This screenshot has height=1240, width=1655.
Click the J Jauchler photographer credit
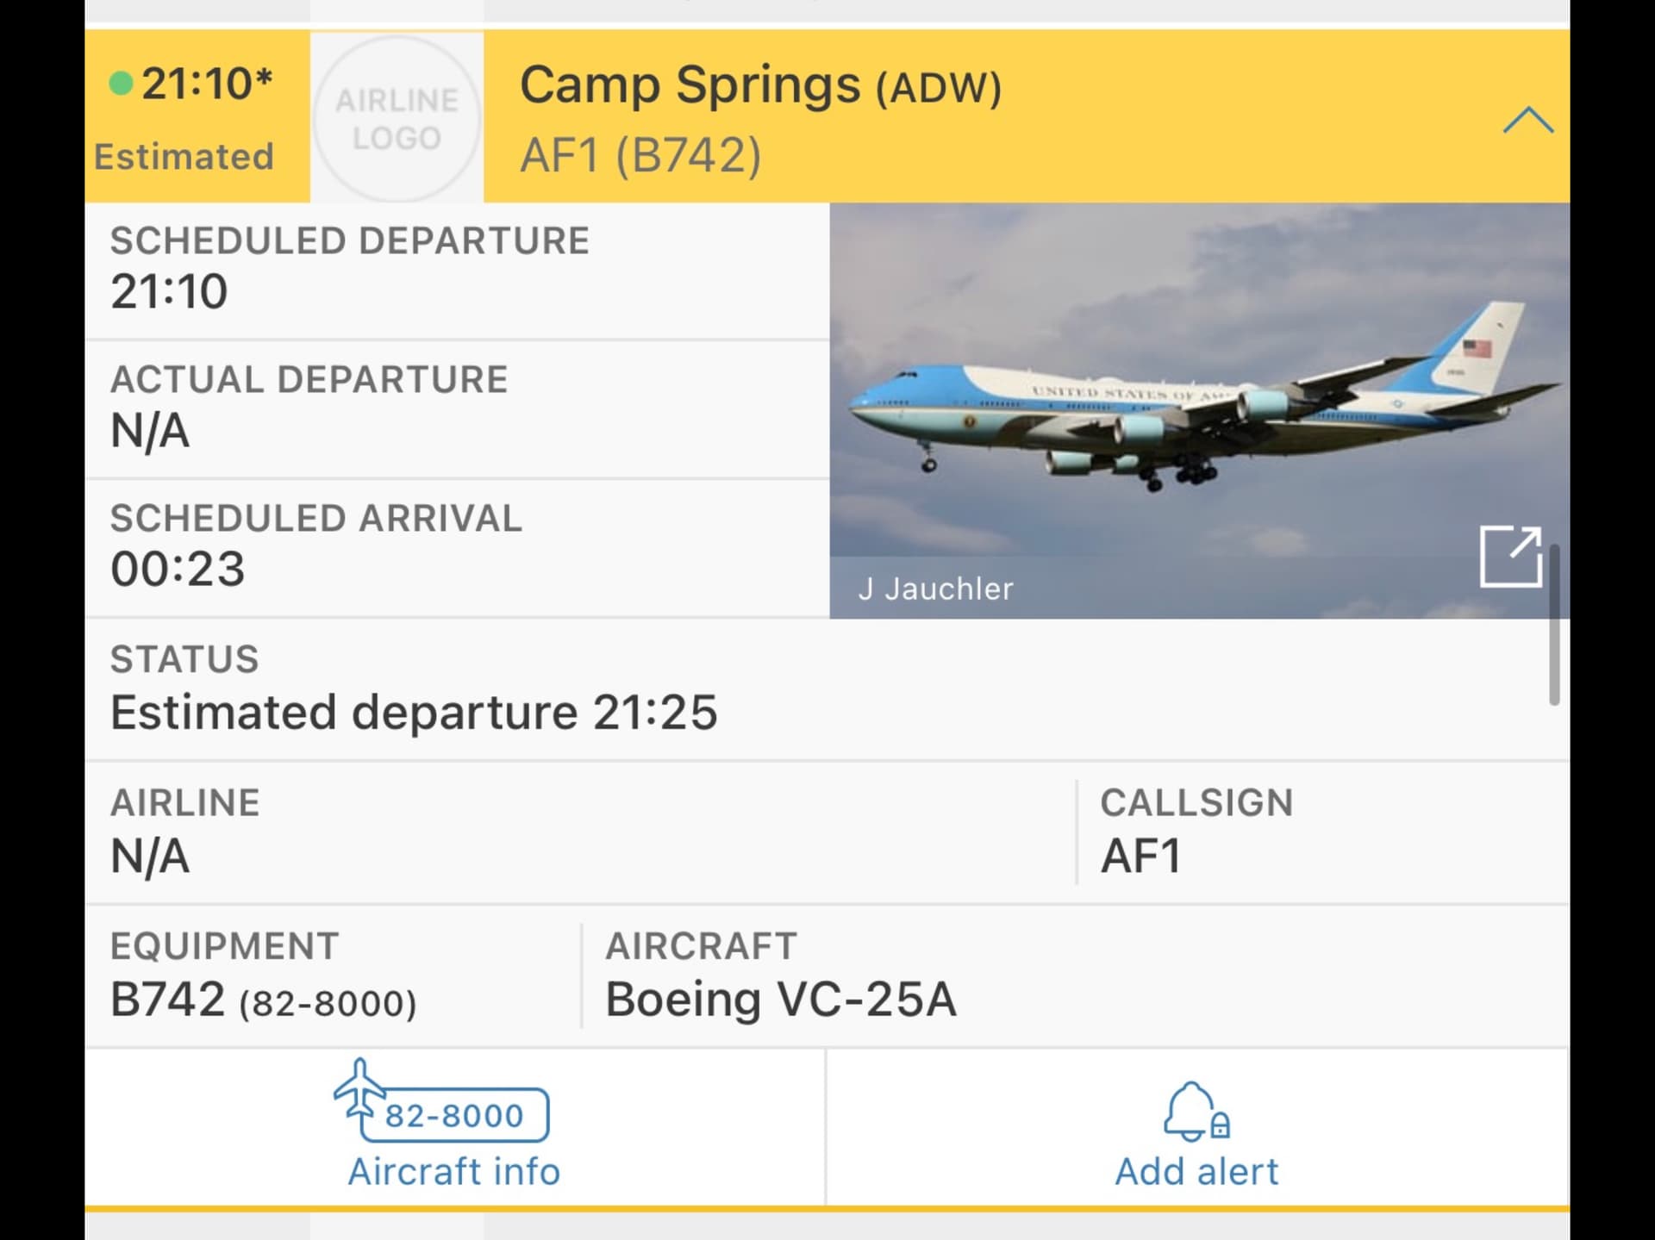935,589
